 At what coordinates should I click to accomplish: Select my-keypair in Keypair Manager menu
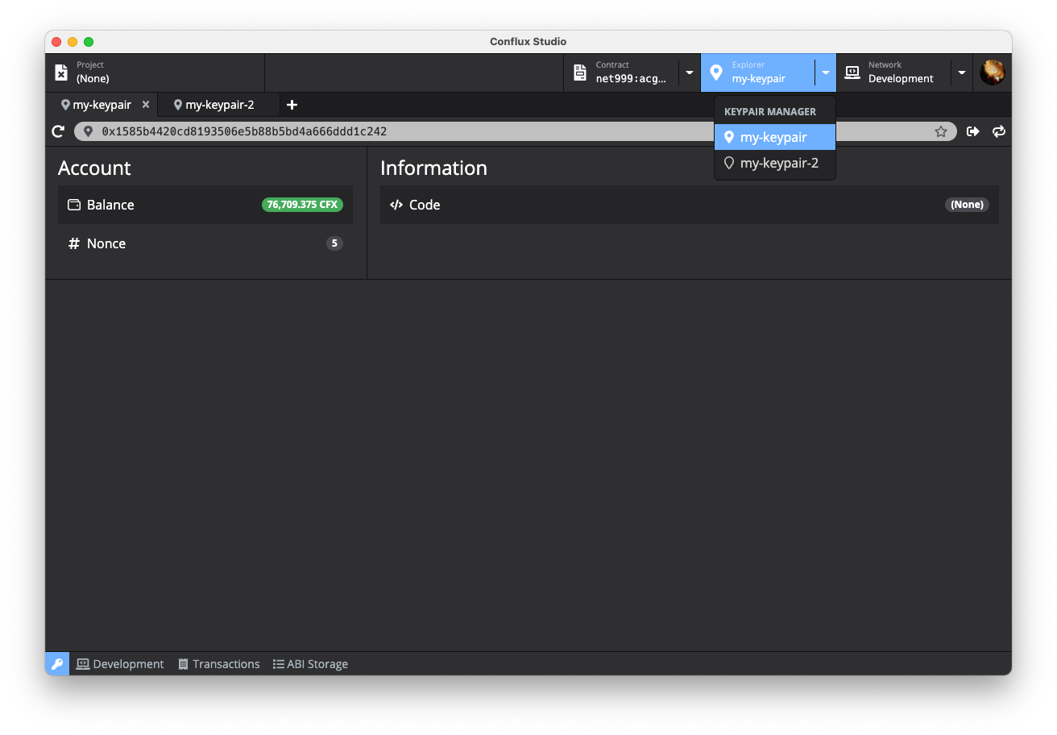[775, 137]
